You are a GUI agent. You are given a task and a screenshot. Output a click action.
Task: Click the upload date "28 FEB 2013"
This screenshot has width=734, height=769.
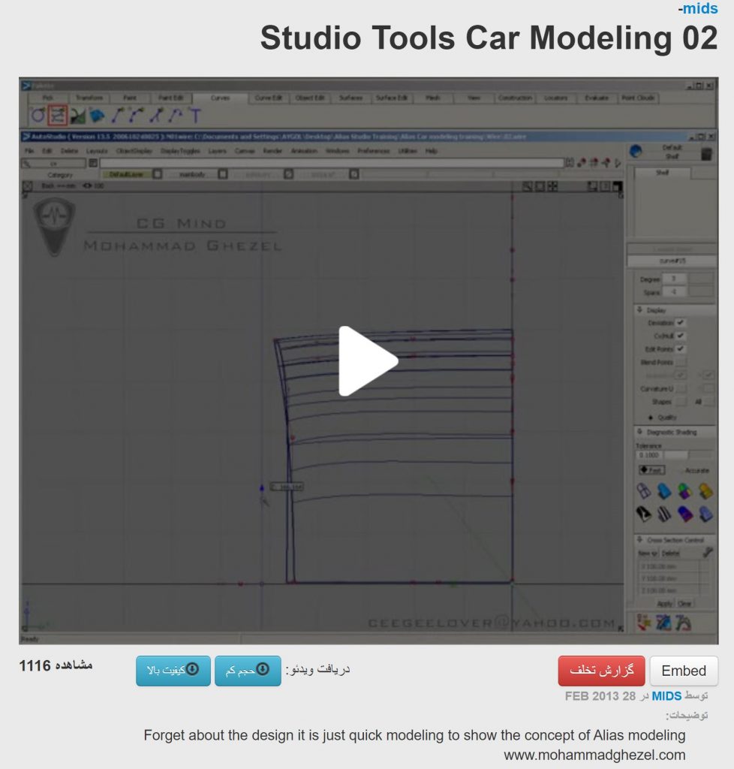coord(600,696)
